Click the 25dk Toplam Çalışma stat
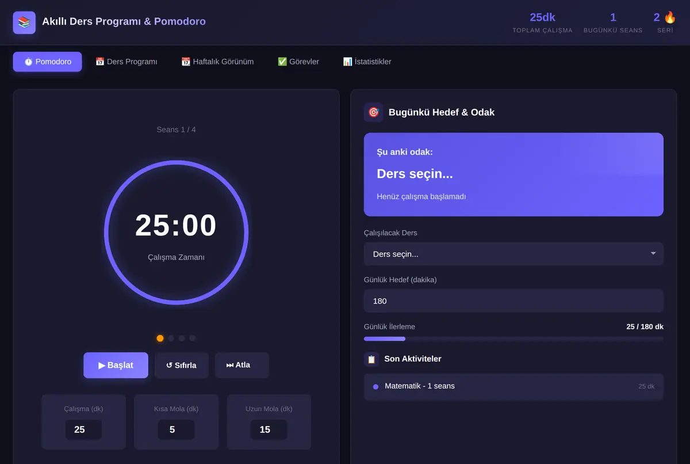690x464 pixels. tap(542, 22)
